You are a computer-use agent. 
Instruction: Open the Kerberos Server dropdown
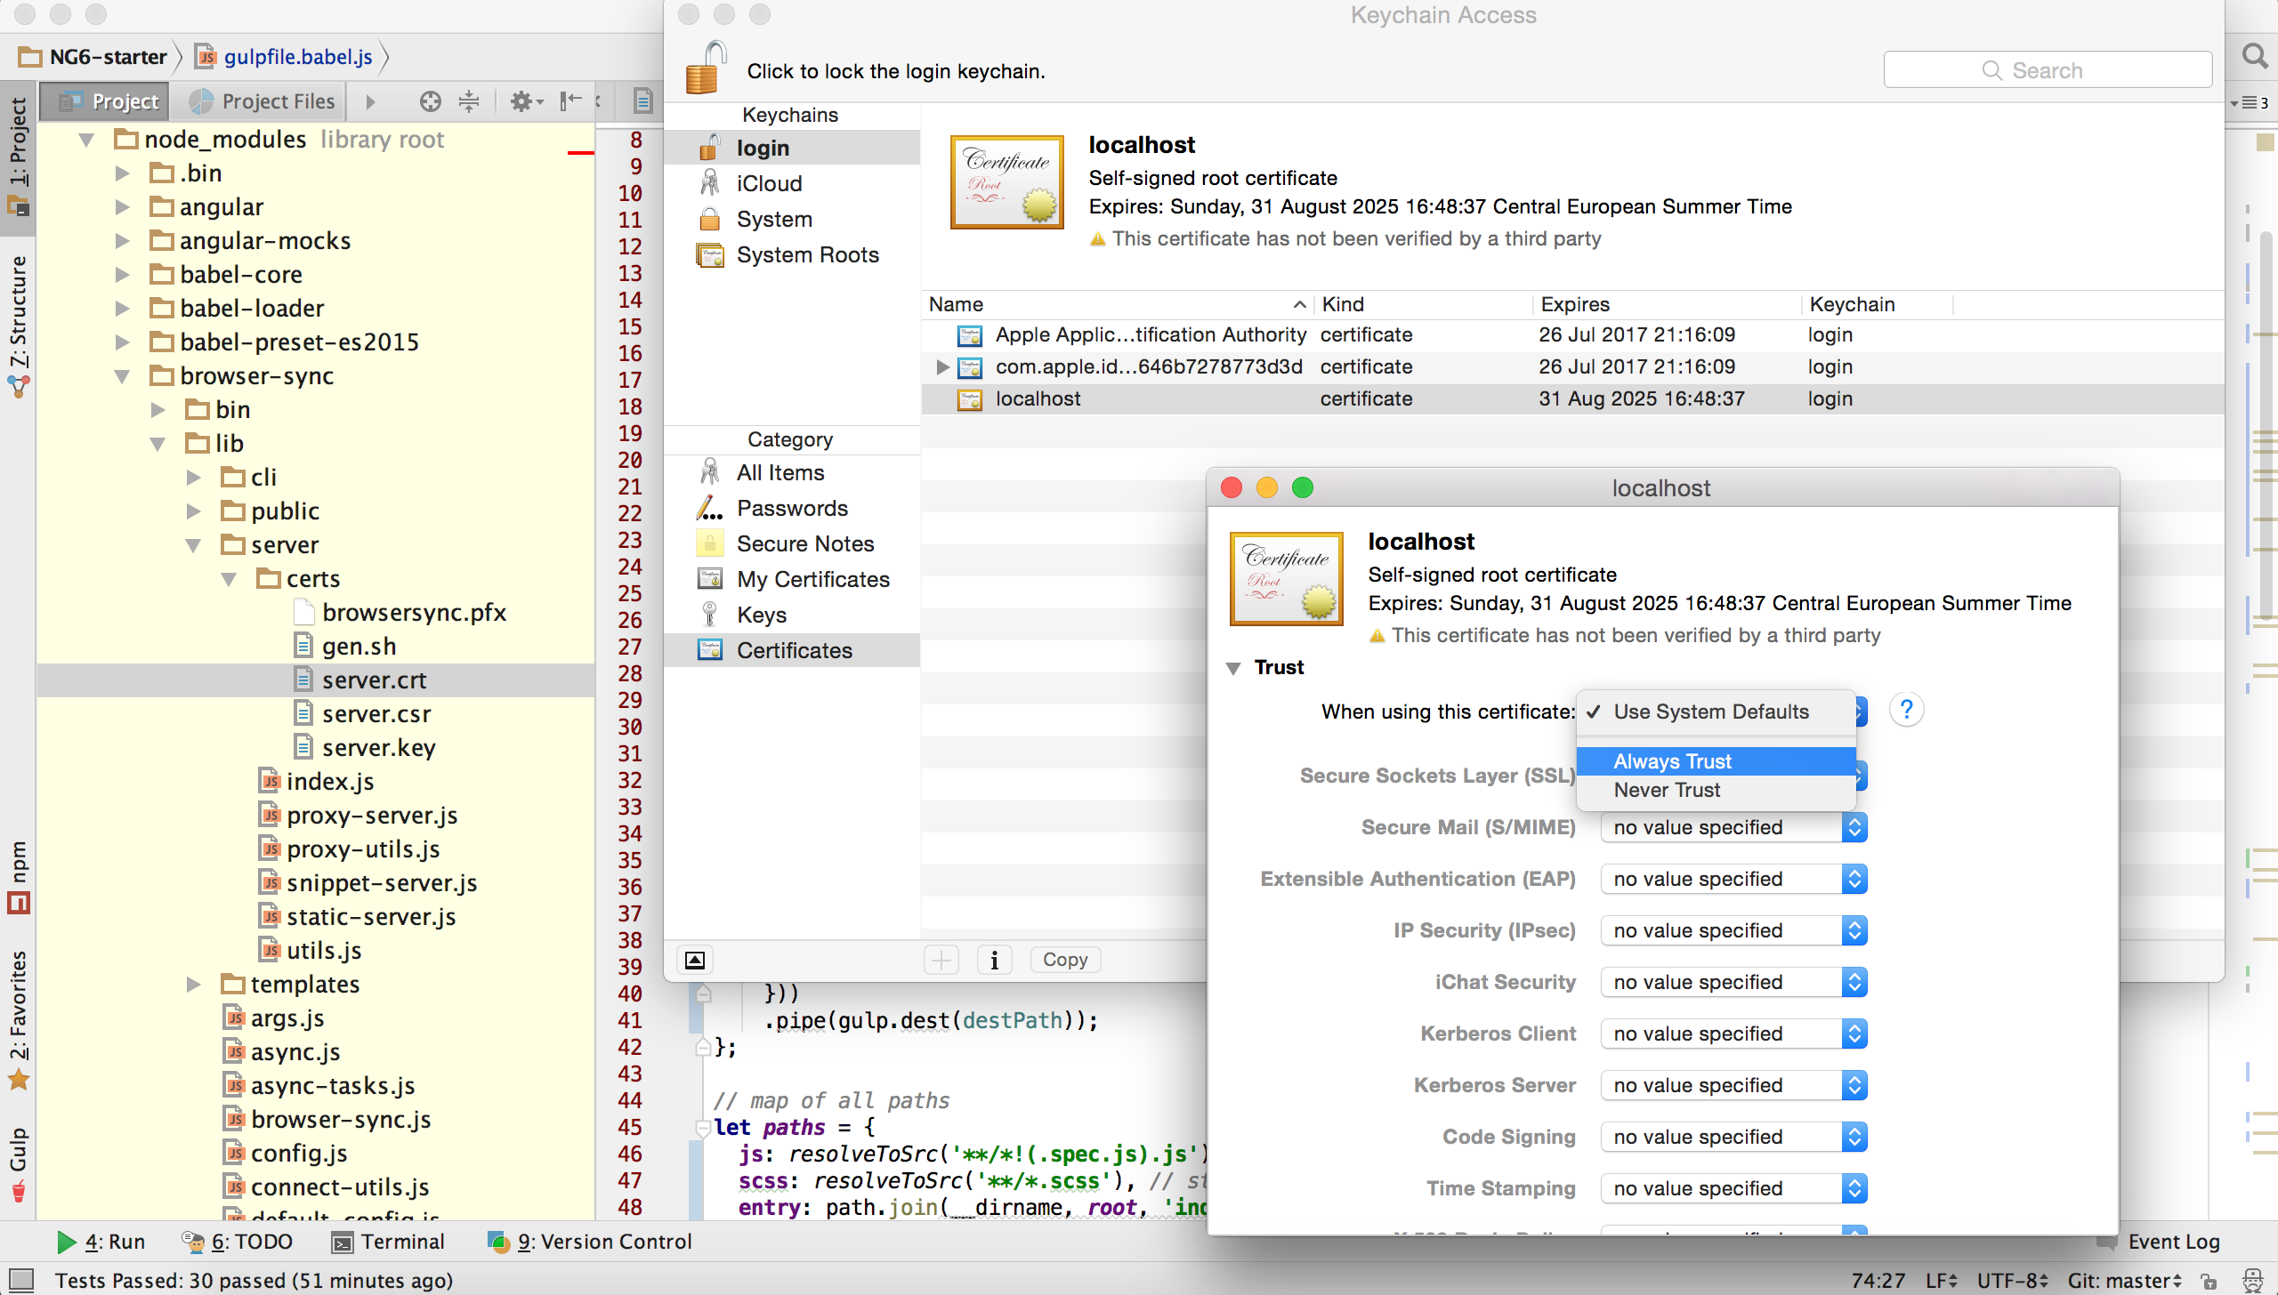pyautogui.click(x=1733, y=1085)
